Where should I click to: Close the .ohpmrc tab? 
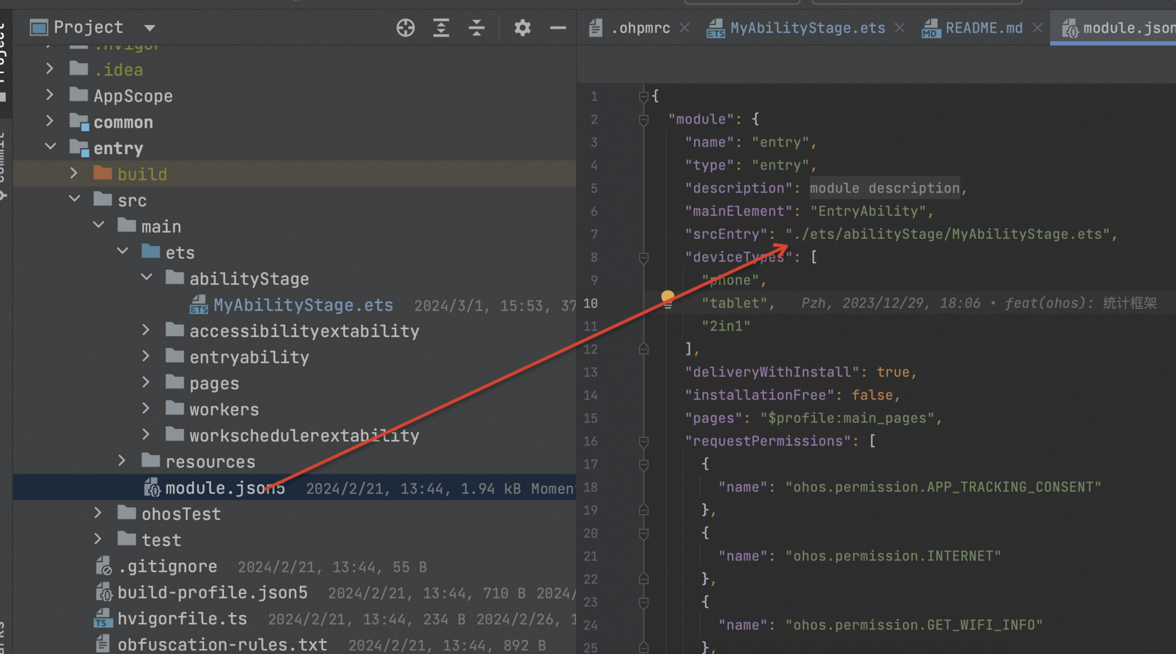(x=684, y=28)
